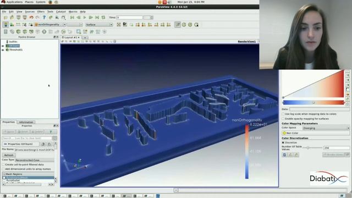The image size is (352, 198).
Task: Check the Use log scale mapping checkbox
Action: click(283, 114)
